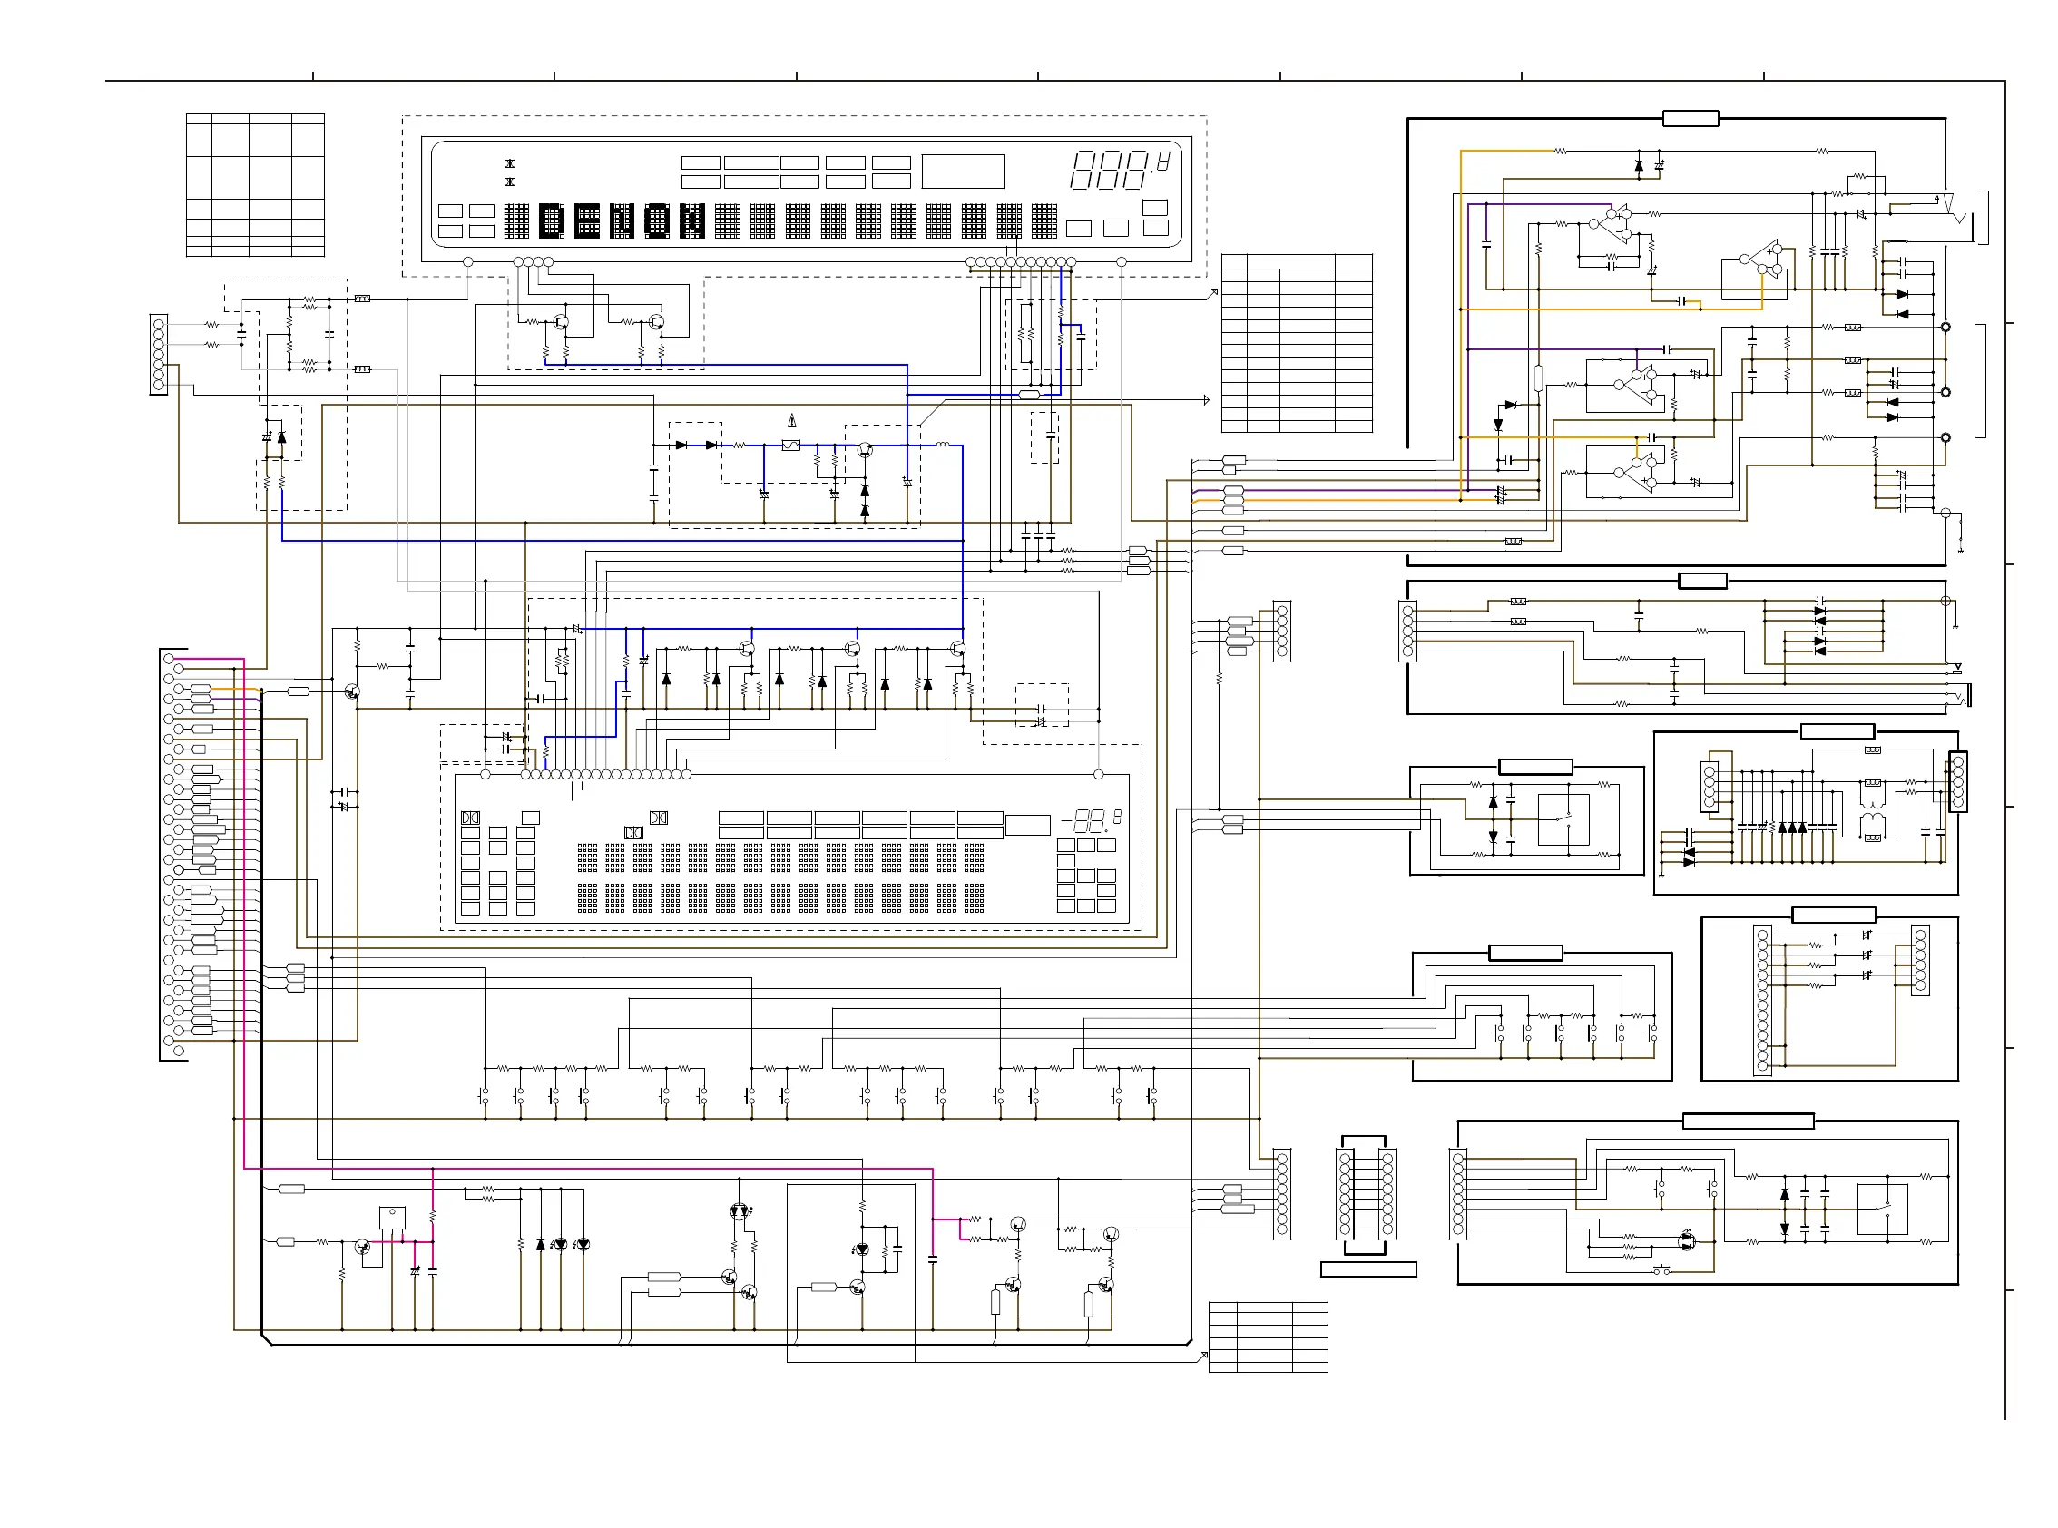Select the first DENON dot-matrix character
The height and width of the screenshot is (1528, 2058).
click(553, 221)
